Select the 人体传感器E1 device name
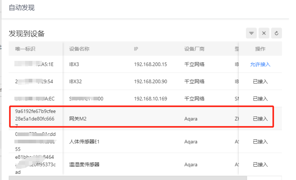This screenshot has height=180, width=296. coord(84,141)
